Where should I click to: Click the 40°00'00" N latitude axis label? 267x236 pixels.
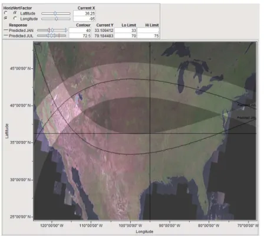(21, 106)
